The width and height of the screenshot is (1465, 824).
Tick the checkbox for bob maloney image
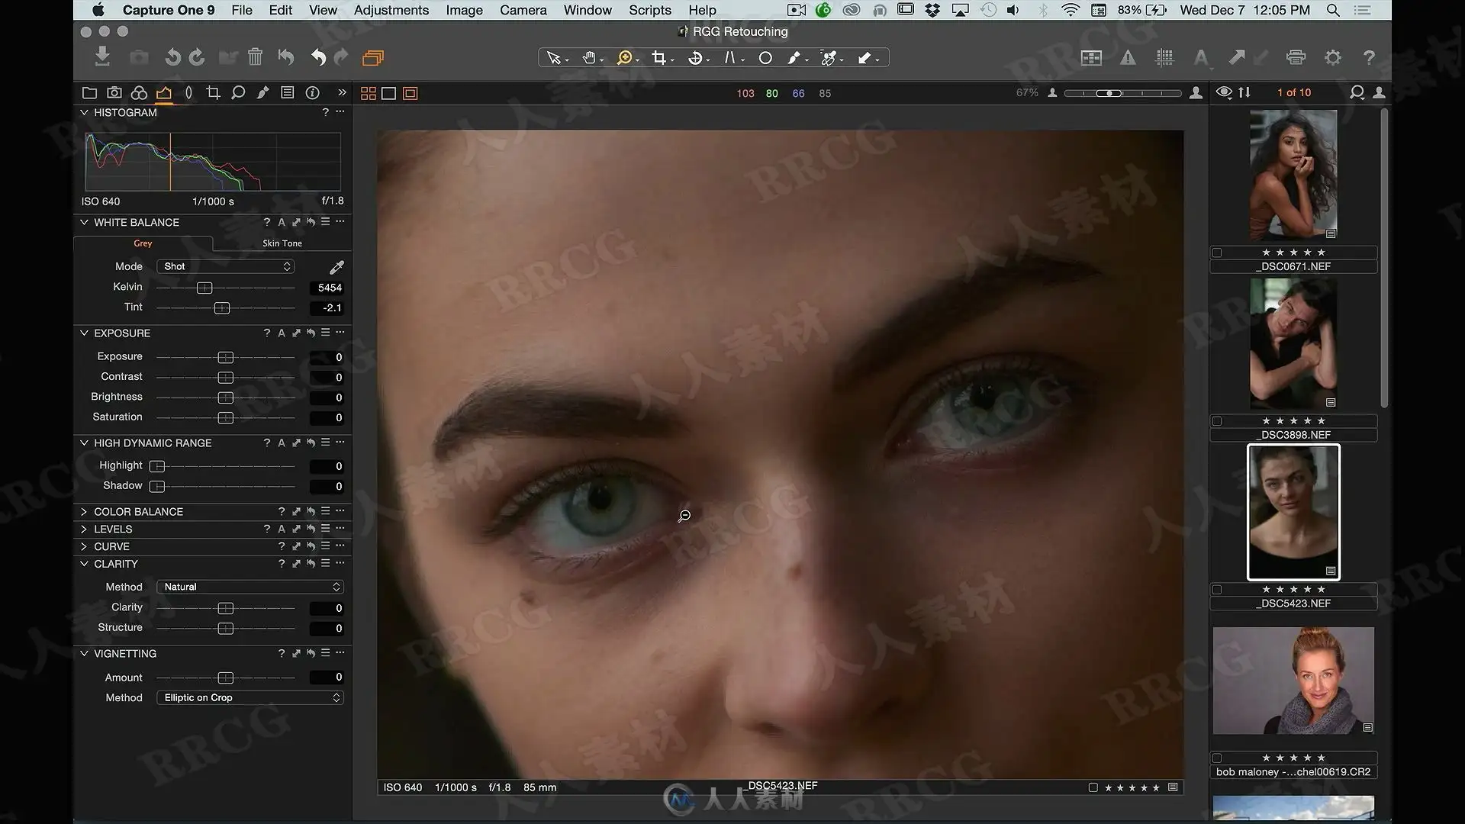coord(1217,758)
